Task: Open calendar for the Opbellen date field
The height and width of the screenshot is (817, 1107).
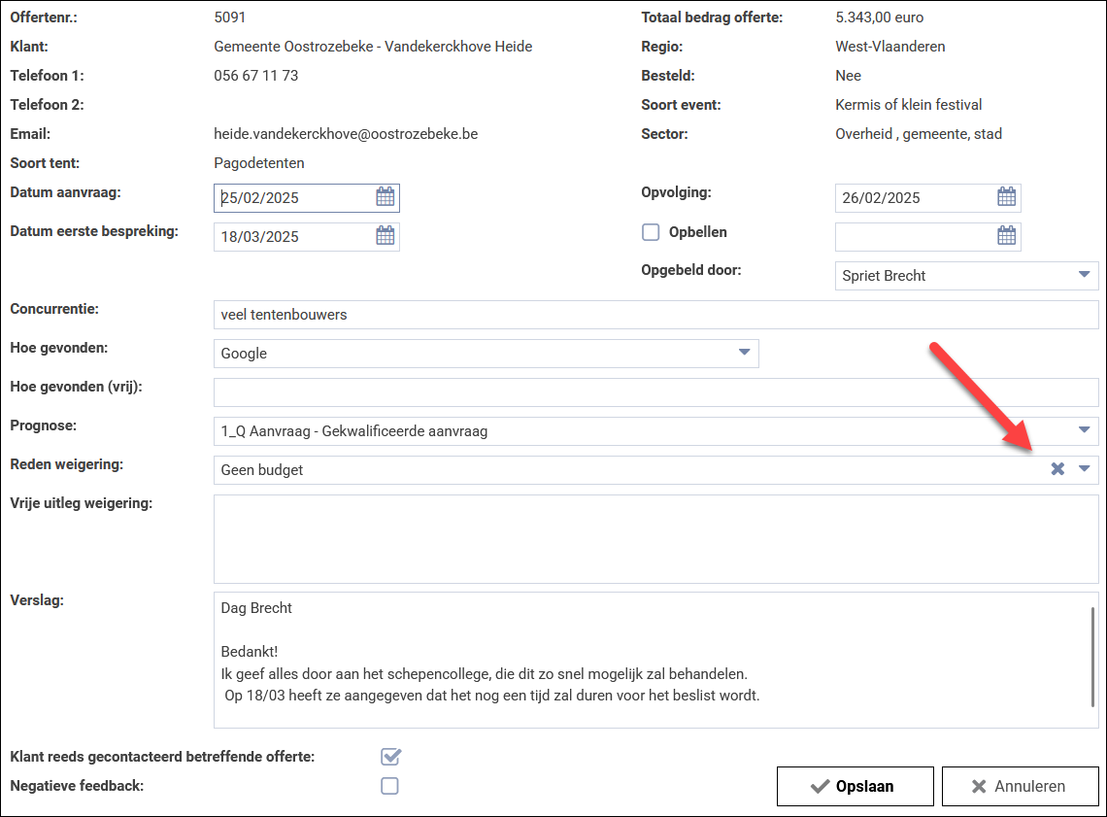Action: [1007, 236]
